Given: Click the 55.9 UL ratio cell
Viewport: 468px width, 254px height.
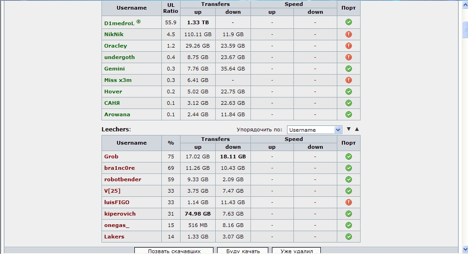Looking at the screenshot, I should pyautogui.click(x=171, y=22).
